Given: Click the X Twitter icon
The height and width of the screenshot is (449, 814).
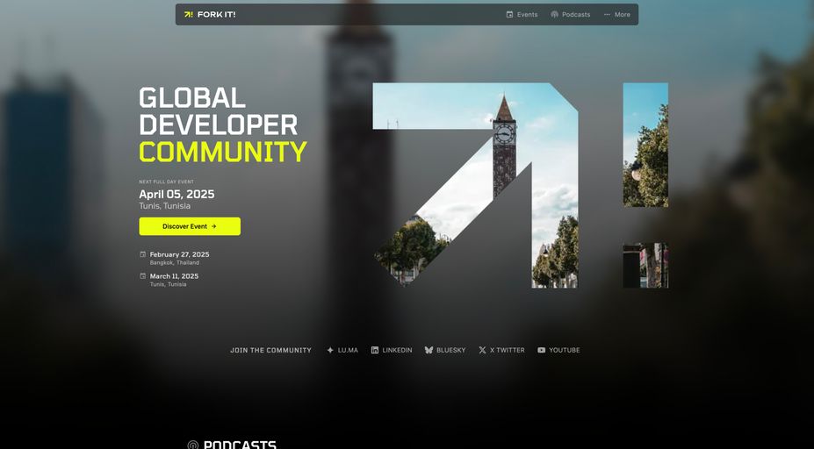Looking at the screenshot, I should [x=482, y=350].
